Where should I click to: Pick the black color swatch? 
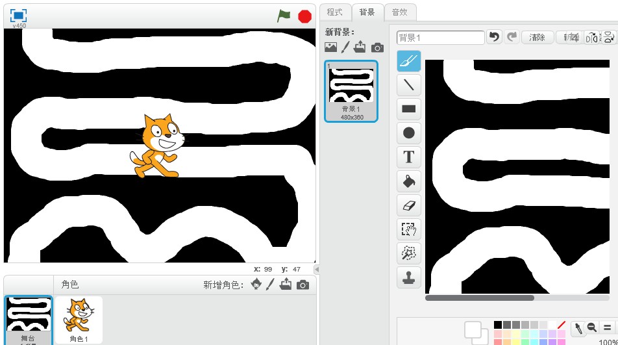click(x=498, y=325)
